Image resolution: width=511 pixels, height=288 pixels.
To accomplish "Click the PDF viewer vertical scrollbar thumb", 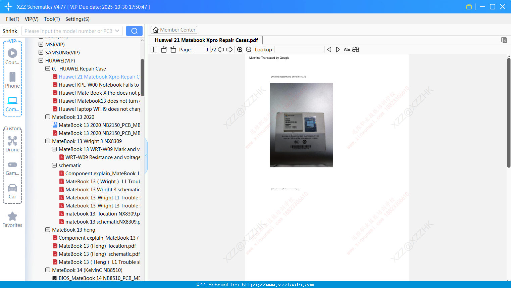I will pos(509,113).
